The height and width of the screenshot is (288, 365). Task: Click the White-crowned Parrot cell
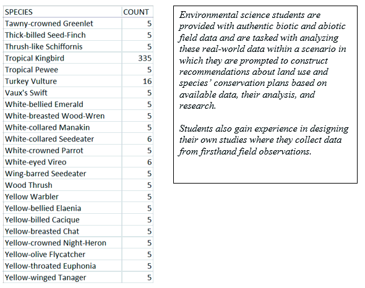[62, 150]
